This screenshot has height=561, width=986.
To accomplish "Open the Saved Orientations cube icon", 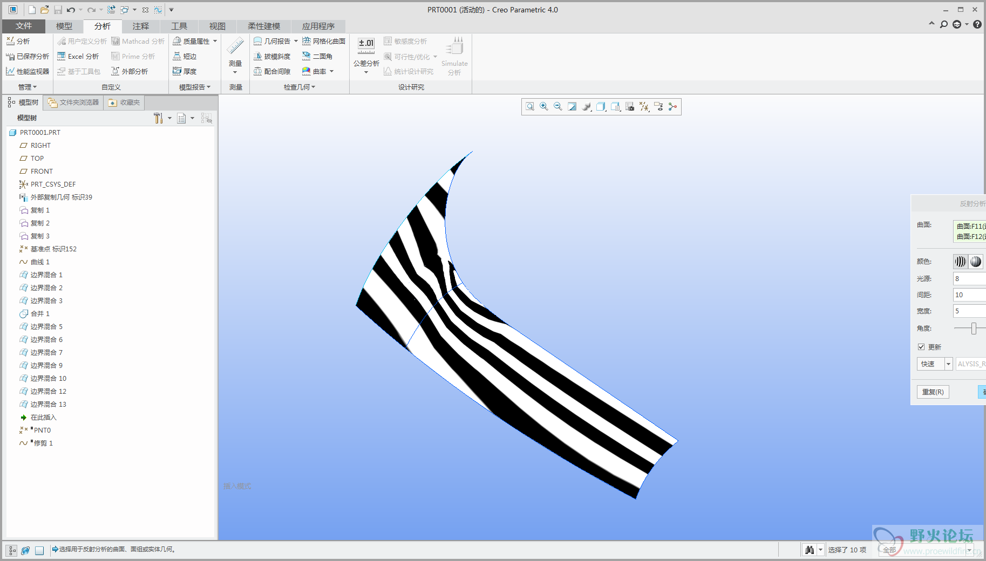I will point(601,107).
